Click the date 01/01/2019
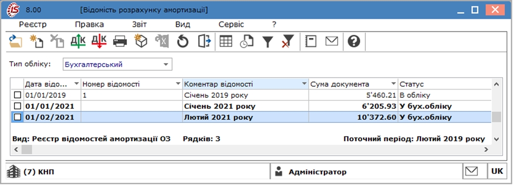The height and width of the screenshot is (186, 514). 46,95
